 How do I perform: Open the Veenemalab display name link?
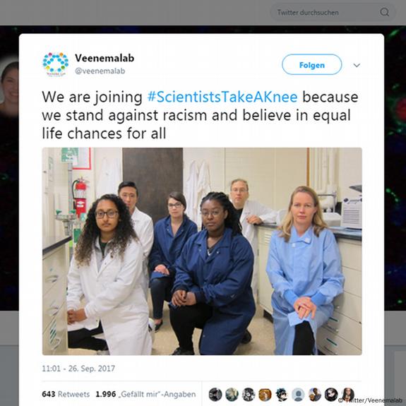pyautogui.click(x=105, y=58)
